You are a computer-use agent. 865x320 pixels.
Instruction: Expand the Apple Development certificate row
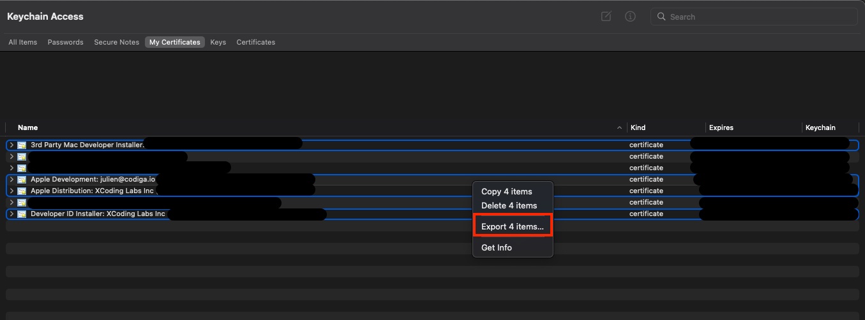click(11, 180)
